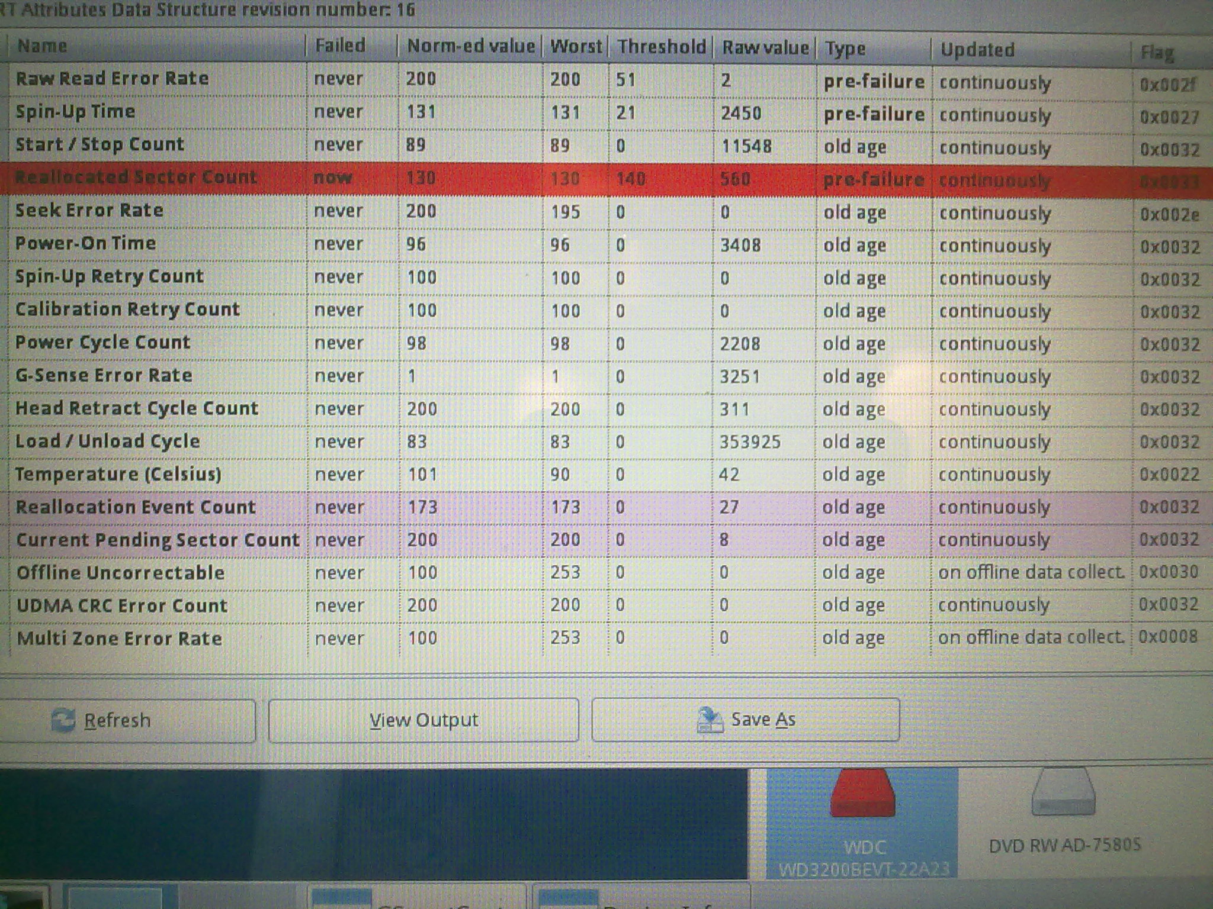Click the Updated column header

[x=977, y=50]
